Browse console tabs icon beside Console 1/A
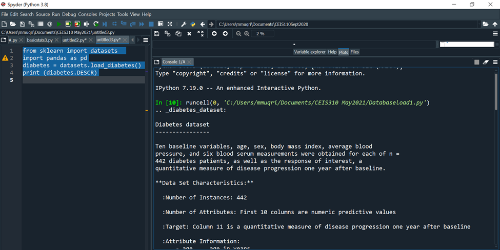 [156, 62]
